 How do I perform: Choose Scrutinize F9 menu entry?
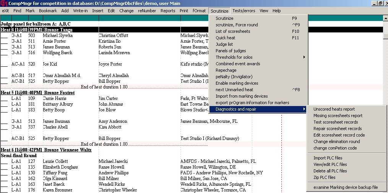click(x=258, y=18)
